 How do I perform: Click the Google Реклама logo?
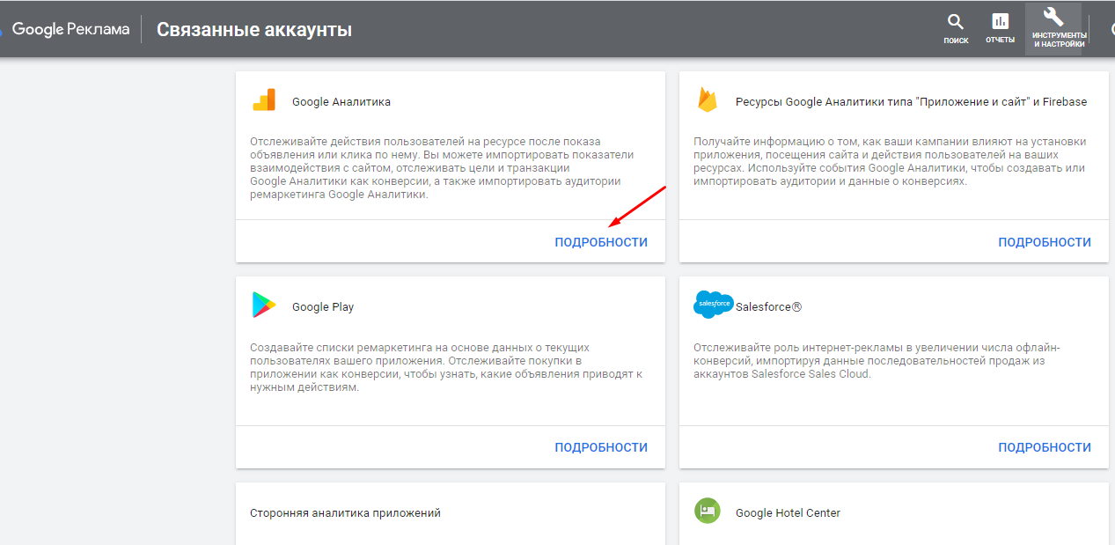(70, 29)
